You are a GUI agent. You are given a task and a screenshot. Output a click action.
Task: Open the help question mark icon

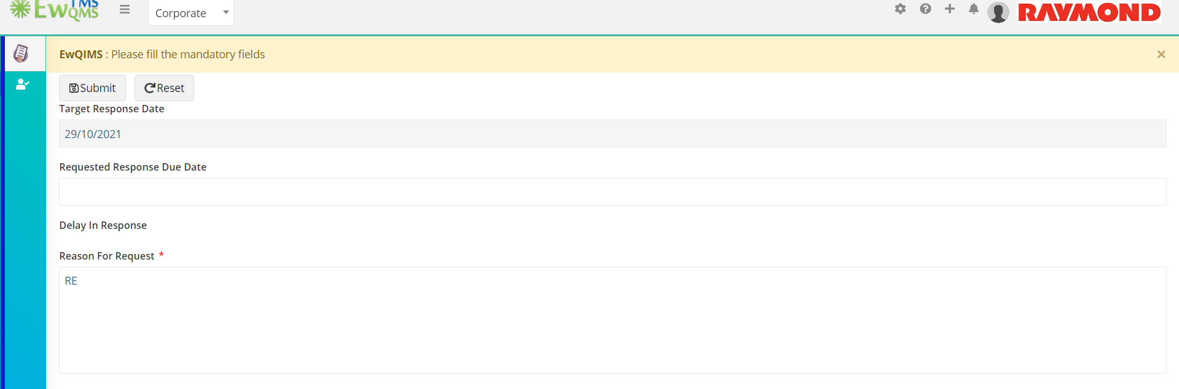(925, 9)
